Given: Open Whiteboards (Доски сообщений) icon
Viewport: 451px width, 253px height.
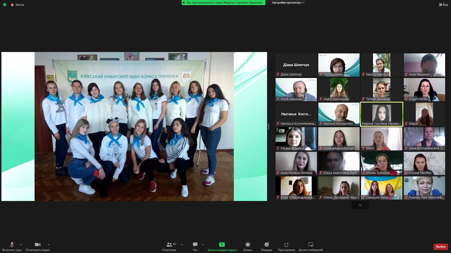Looking at the screenshot, I should (x=310, y=245).
